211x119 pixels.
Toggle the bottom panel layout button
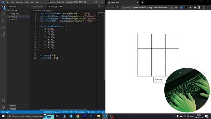[x=77, y=2]
